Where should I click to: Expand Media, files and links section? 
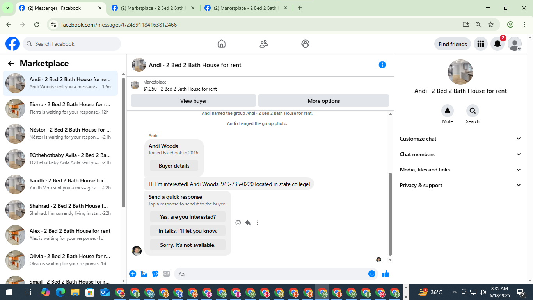[460, 170]
